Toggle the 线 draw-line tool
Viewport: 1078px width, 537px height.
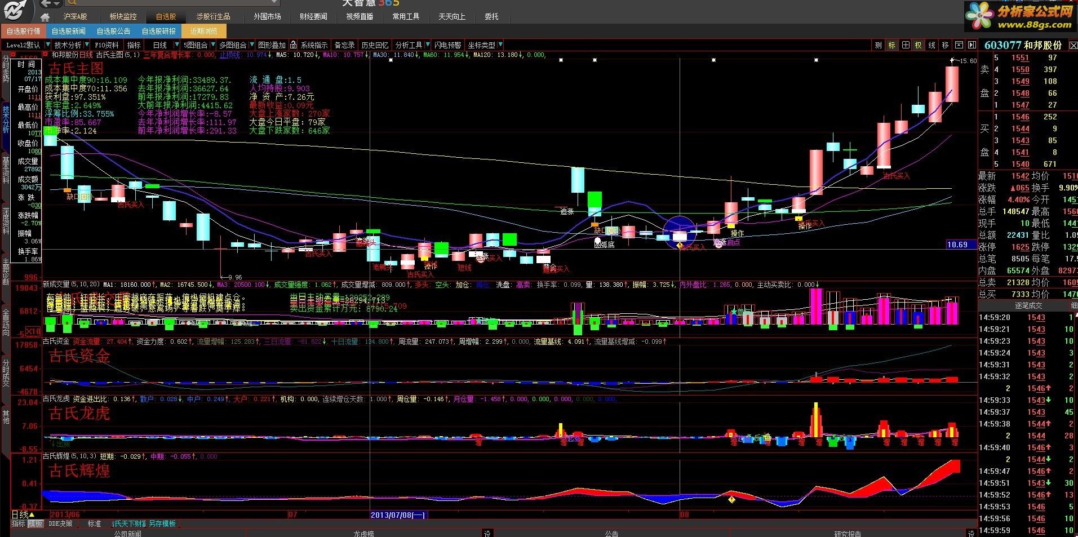[931, 45]
